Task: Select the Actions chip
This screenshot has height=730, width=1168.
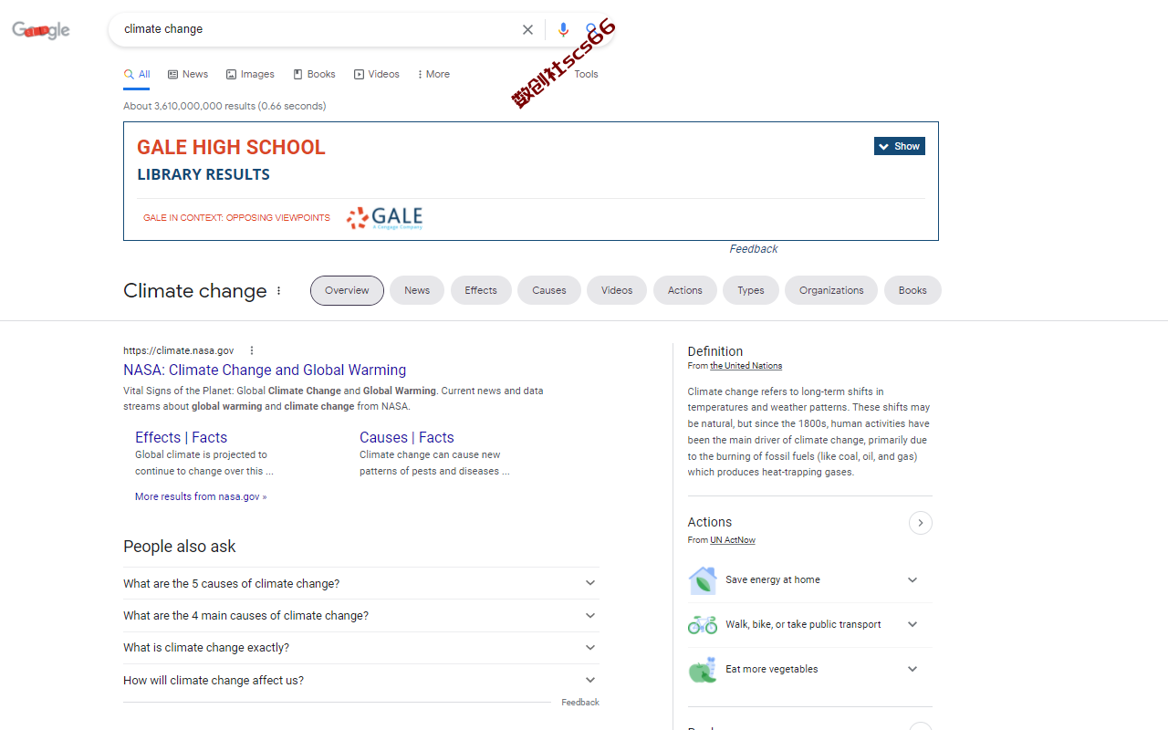Action: click(x=685, y=291)
